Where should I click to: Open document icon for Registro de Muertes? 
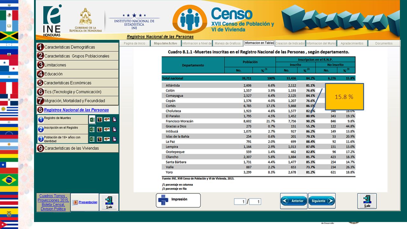pyautogui.click(x=115, y=120)
